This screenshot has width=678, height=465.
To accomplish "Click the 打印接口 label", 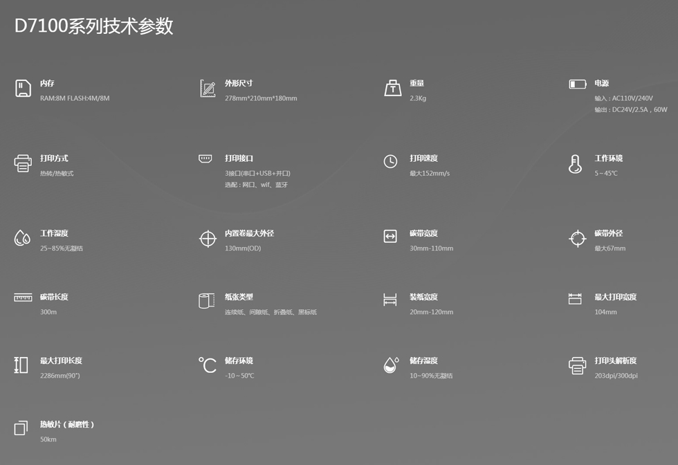I will pos(239,158).
